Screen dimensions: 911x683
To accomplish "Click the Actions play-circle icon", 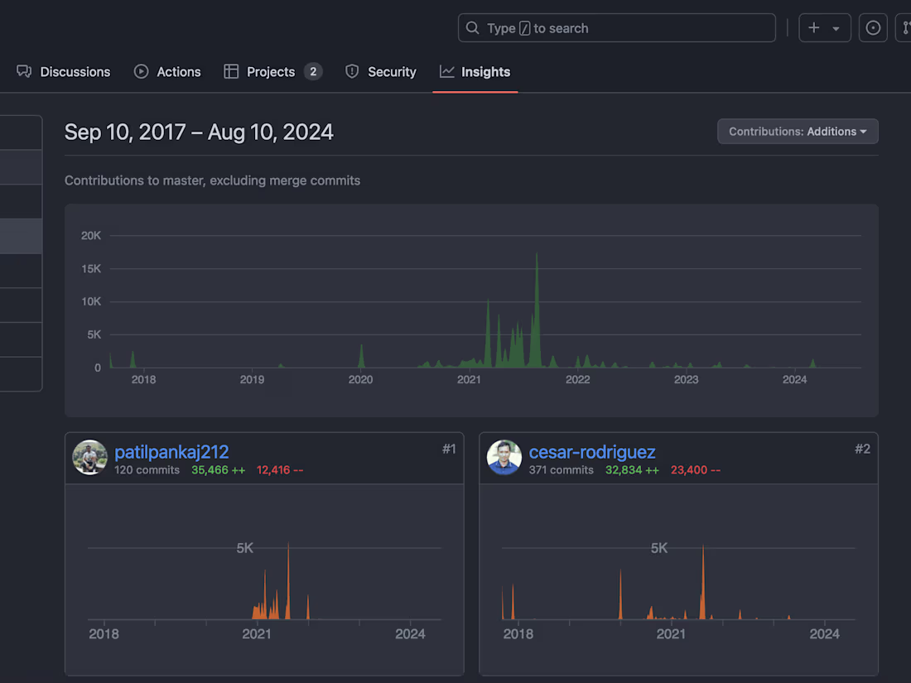I will (141, 71).
